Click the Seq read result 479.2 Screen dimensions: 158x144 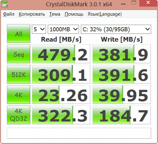click(61, 54)
